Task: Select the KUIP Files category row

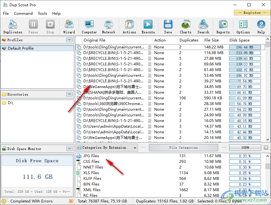Action: (x=170, y=179)
